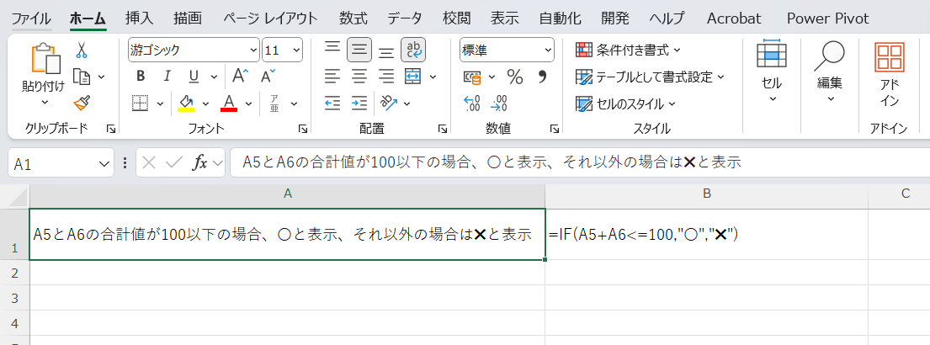
Task: Increase font size with the larger A icon
Action: click(x=240, y=76)
